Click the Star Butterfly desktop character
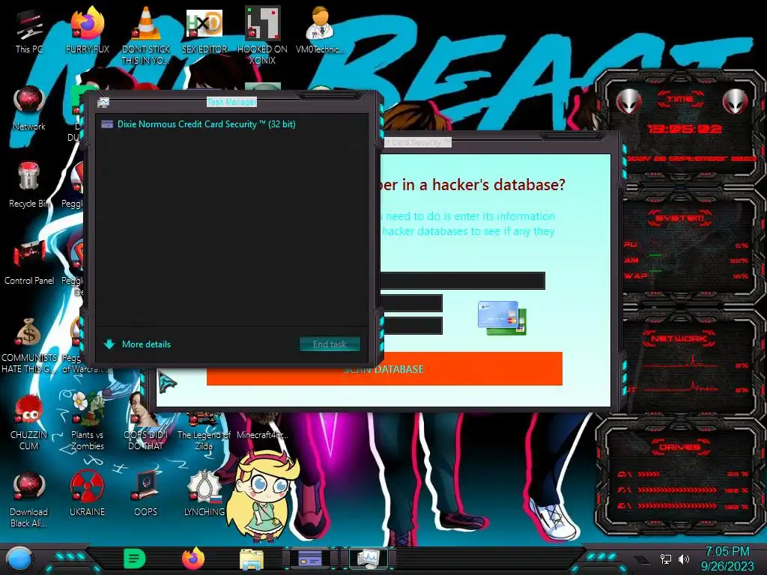 [x=263, y=495]
